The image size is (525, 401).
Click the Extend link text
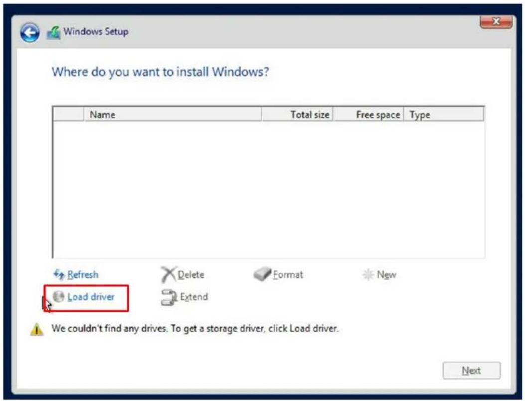194,297
